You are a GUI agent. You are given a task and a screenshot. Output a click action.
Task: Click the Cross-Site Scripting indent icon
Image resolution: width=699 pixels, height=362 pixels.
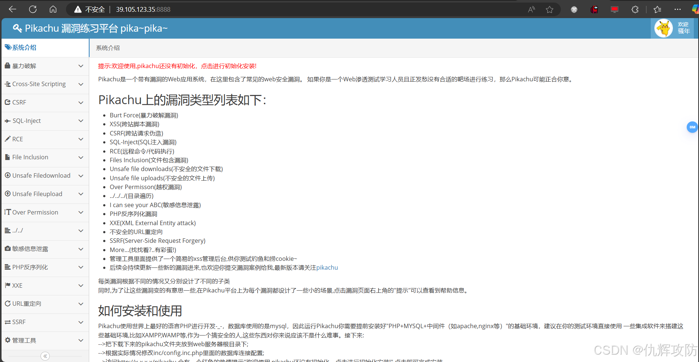[7, 84]
